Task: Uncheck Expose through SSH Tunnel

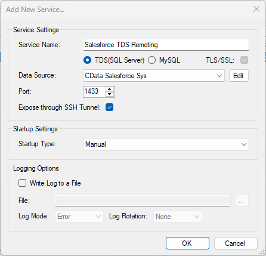Action: [110, 107]
